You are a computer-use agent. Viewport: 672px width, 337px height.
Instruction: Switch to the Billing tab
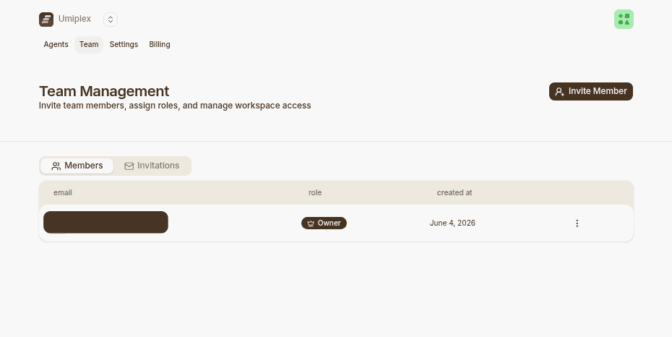tap(160, 45)
